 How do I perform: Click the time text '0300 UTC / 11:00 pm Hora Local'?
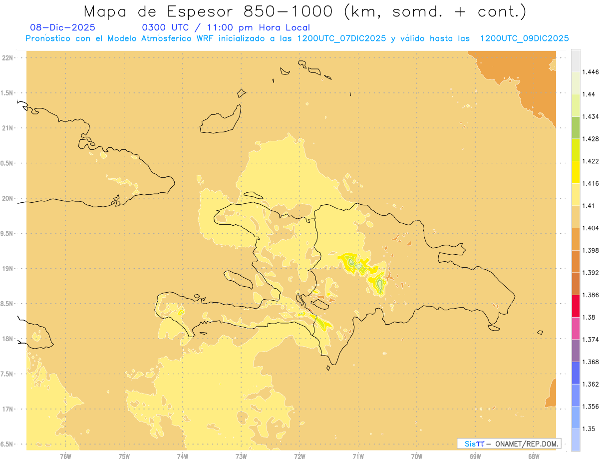point(226,28)
